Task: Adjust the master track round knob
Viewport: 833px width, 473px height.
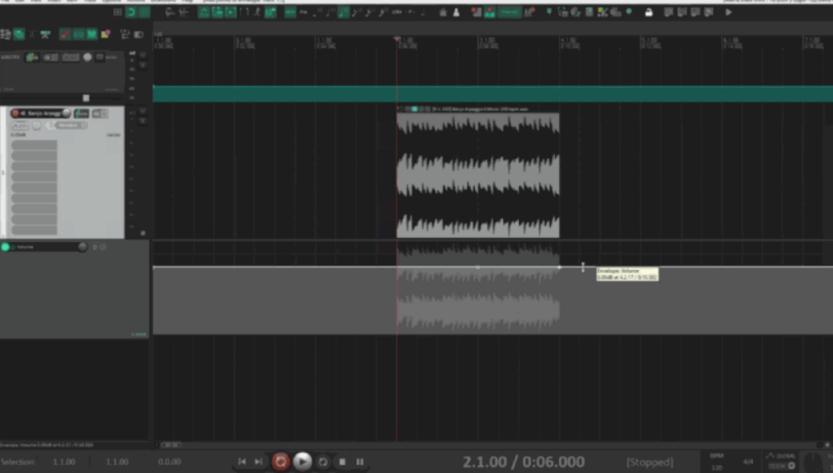Action: (x=88, y=57)
